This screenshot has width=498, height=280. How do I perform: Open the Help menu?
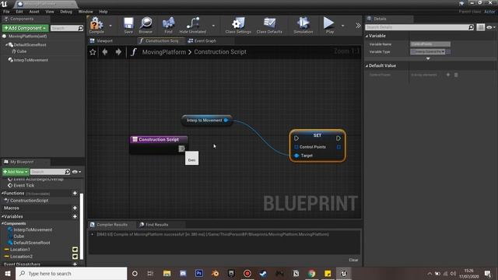[103, 12]
